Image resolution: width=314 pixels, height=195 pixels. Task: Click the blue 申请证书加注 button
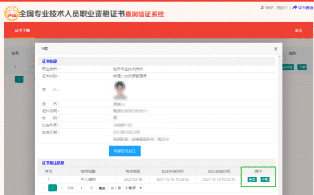click(x=125, y=151)
